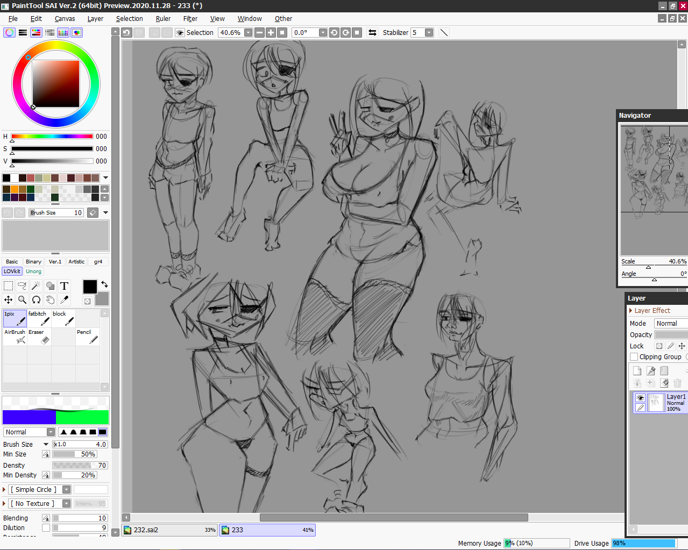Open the Artistic brush group tab
The image size is (688, 550).
point(76,262)
